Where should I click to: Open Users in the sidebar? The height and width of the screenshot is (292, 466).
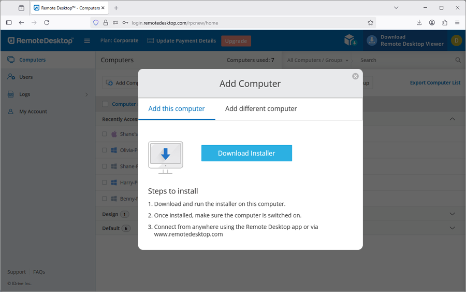(26, 77)
